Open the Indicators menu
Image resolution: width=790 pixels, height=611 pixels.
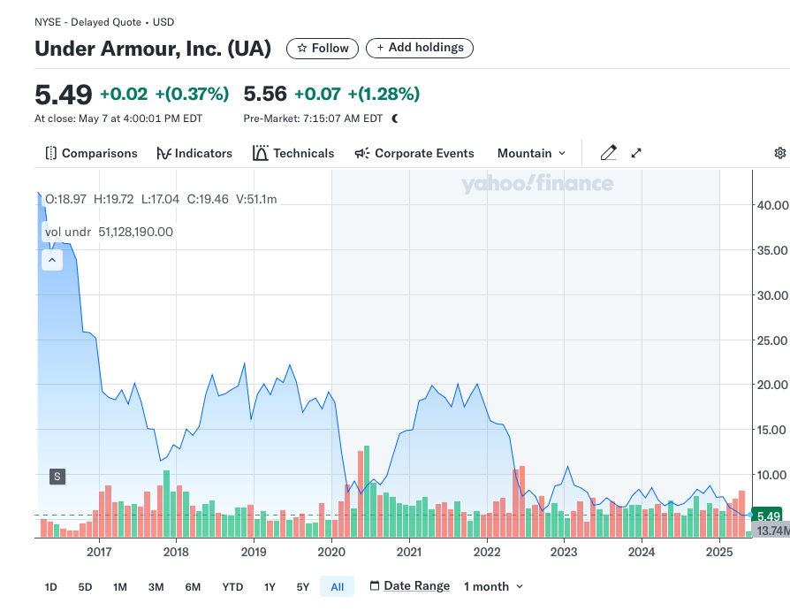click(194, 153)
